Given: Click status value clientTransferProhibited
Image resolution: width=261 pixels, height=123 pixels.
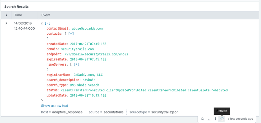Looking at the screenshot, I should click(83, 90).
